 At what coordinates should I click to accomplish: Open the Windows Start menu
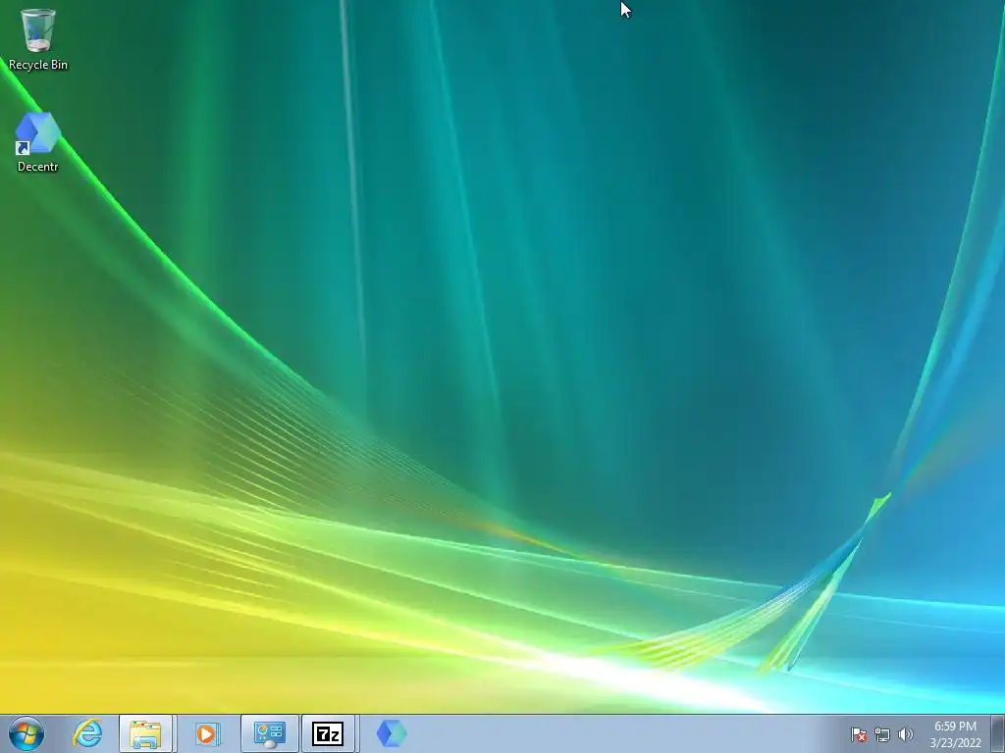[26, 733]
